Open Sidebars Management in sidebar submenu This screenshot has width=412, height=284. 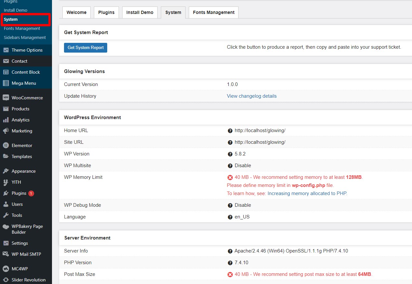tap(25, 37)
